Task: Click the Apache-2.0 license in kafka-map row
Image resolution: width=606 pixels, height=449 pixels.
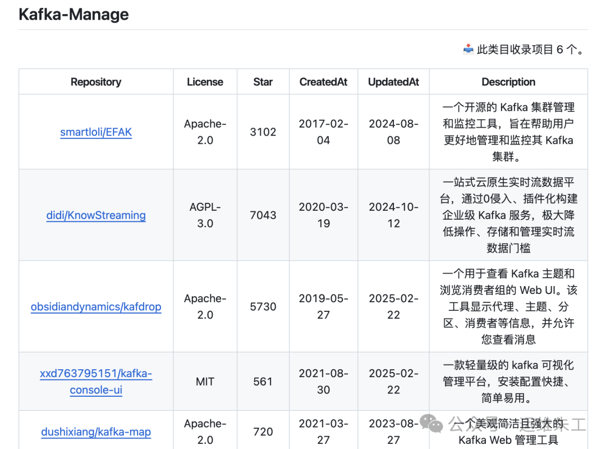Action: point(205,432)
